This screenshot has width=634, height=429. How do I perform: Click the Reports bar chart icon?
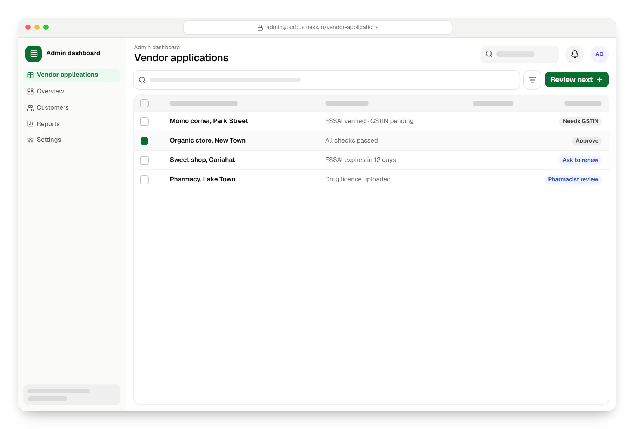[30, 124]
